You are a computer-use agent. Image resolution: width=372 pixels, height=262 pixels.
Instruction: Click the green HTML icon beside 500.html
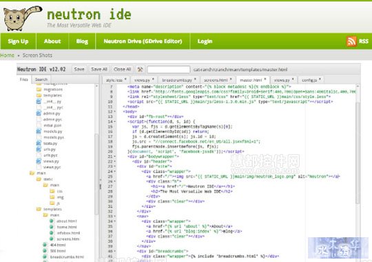click(x=45, y=250)
